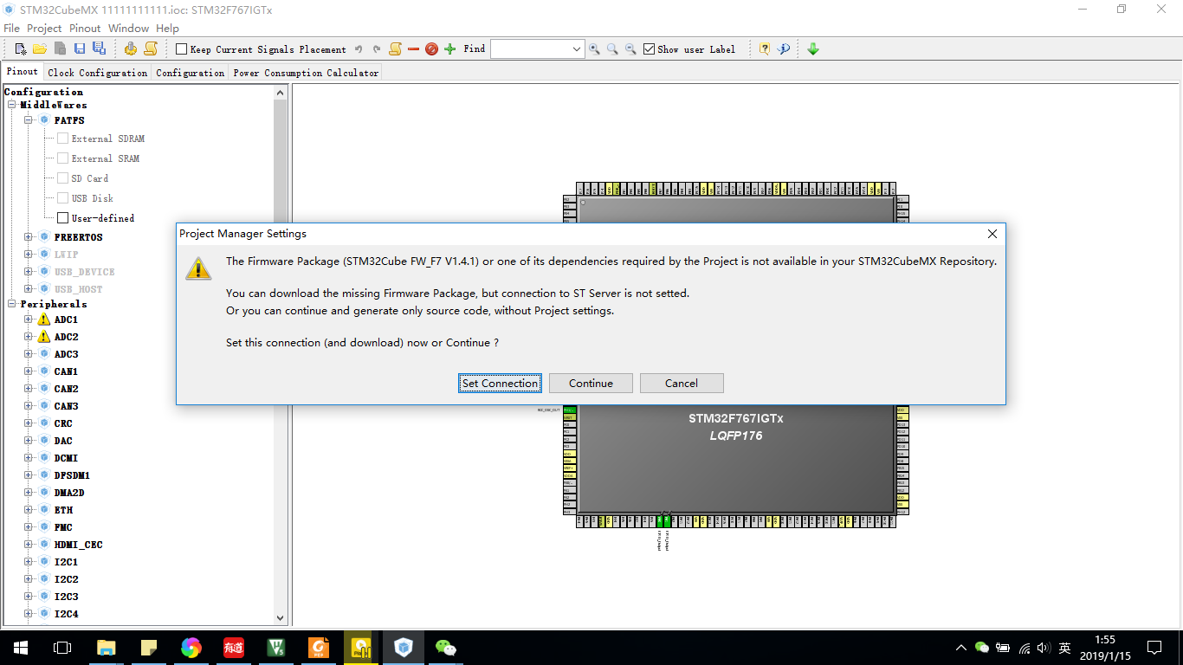Cancel the Project Manager Settings dialog

(682, 384)
